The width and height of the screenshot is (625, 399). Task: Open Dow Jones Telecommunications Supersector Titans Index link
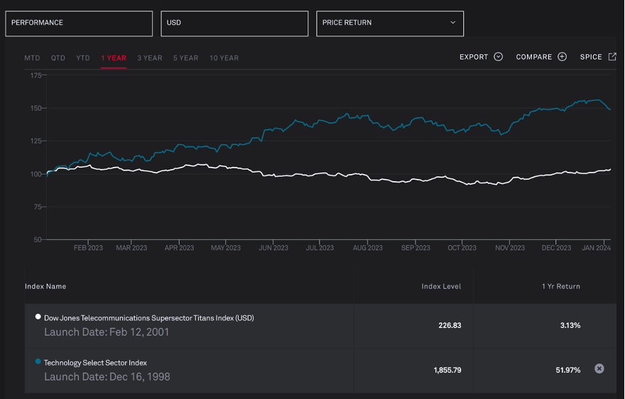point(148,318)
